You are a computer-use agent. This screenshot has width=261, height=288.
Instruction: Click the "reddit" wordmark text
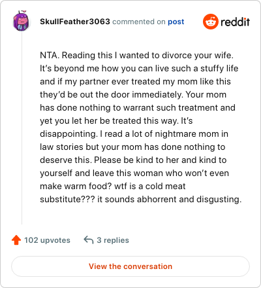[x=236, y=22]
